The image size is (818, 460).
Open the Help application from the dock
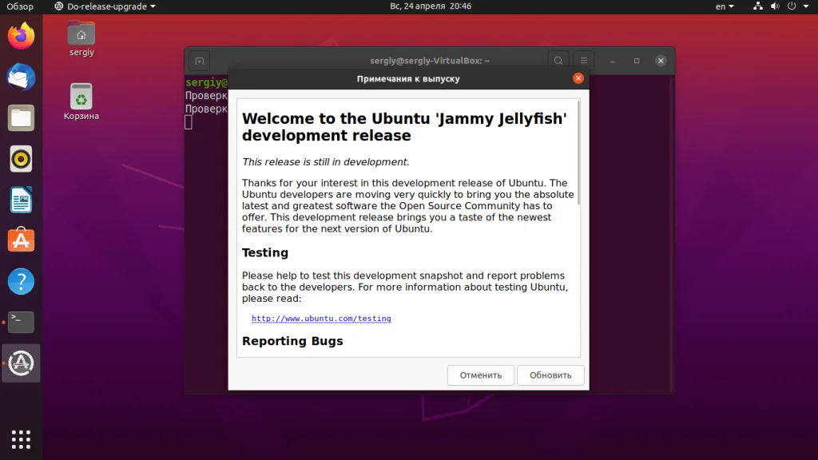tap(20, 280)
